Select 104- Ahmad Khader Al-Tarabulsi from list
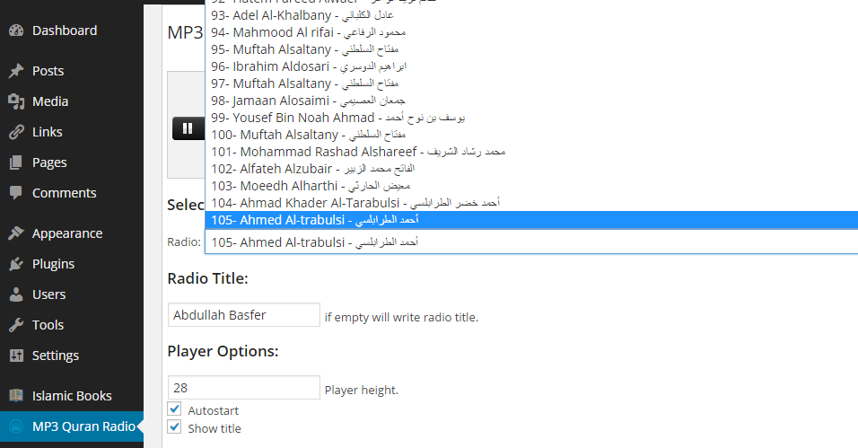Screen dimensions: 858x448 coord(531,203)
